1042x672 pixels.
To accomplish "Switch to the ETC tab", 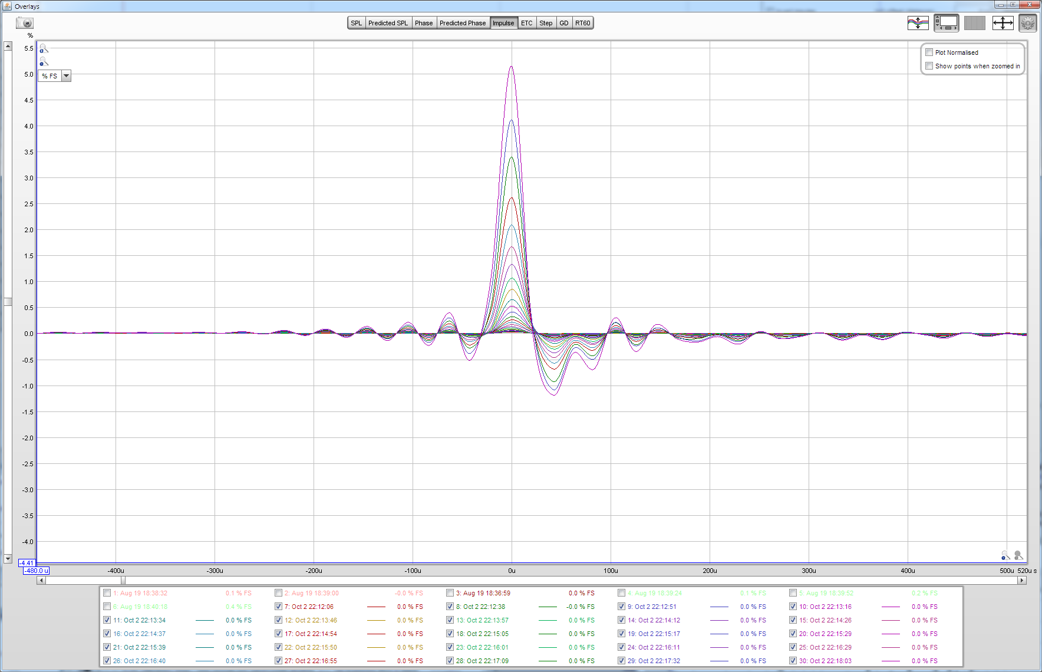I will 527,23.
